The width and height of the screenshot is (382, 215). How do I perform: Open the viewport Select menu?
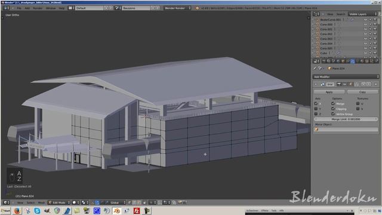(30, 202)
